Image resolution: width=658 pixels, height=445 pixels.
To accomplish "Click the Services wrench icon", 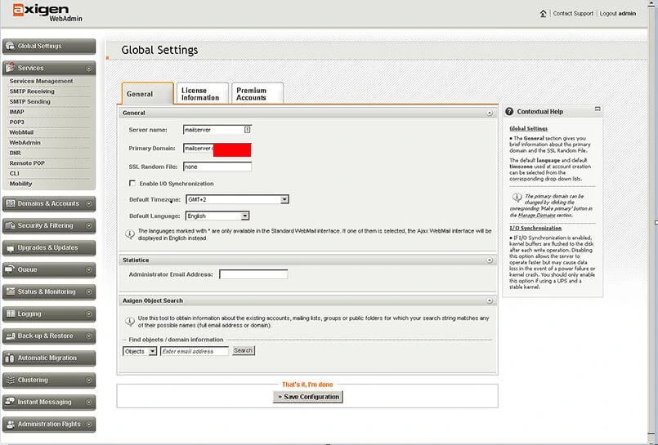I will (11, 68).
